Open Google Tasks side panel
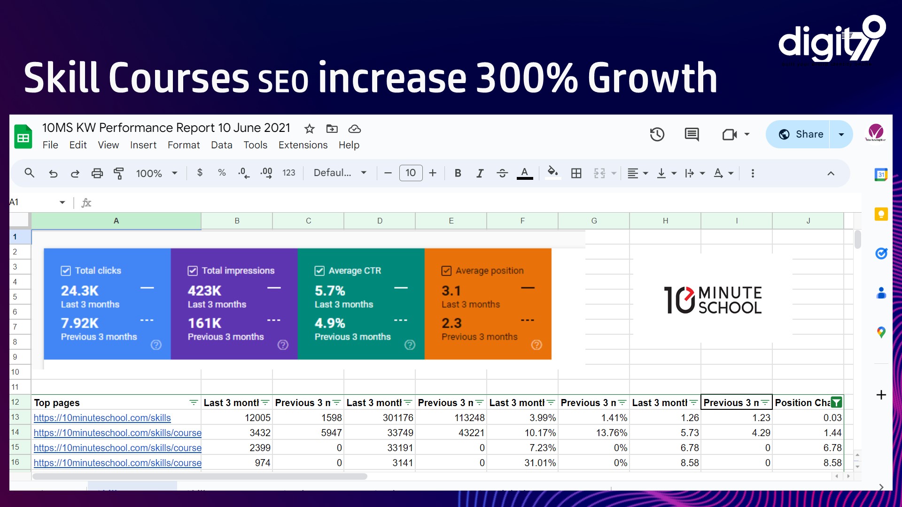 click(x=881, y=253)
